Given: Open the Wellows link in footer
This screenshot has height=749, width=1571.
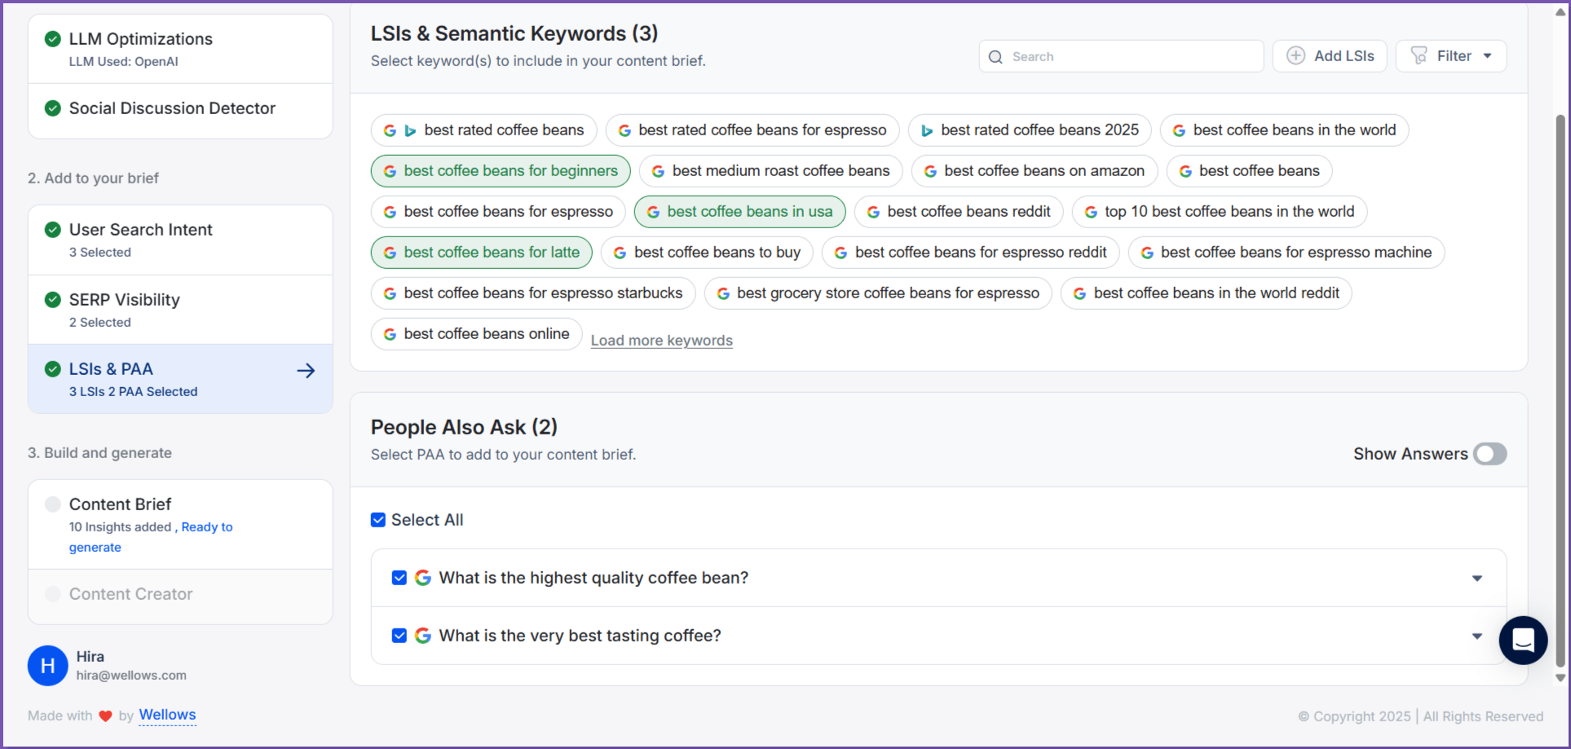Looking at the screenshot, I should (x=167, y=715).
